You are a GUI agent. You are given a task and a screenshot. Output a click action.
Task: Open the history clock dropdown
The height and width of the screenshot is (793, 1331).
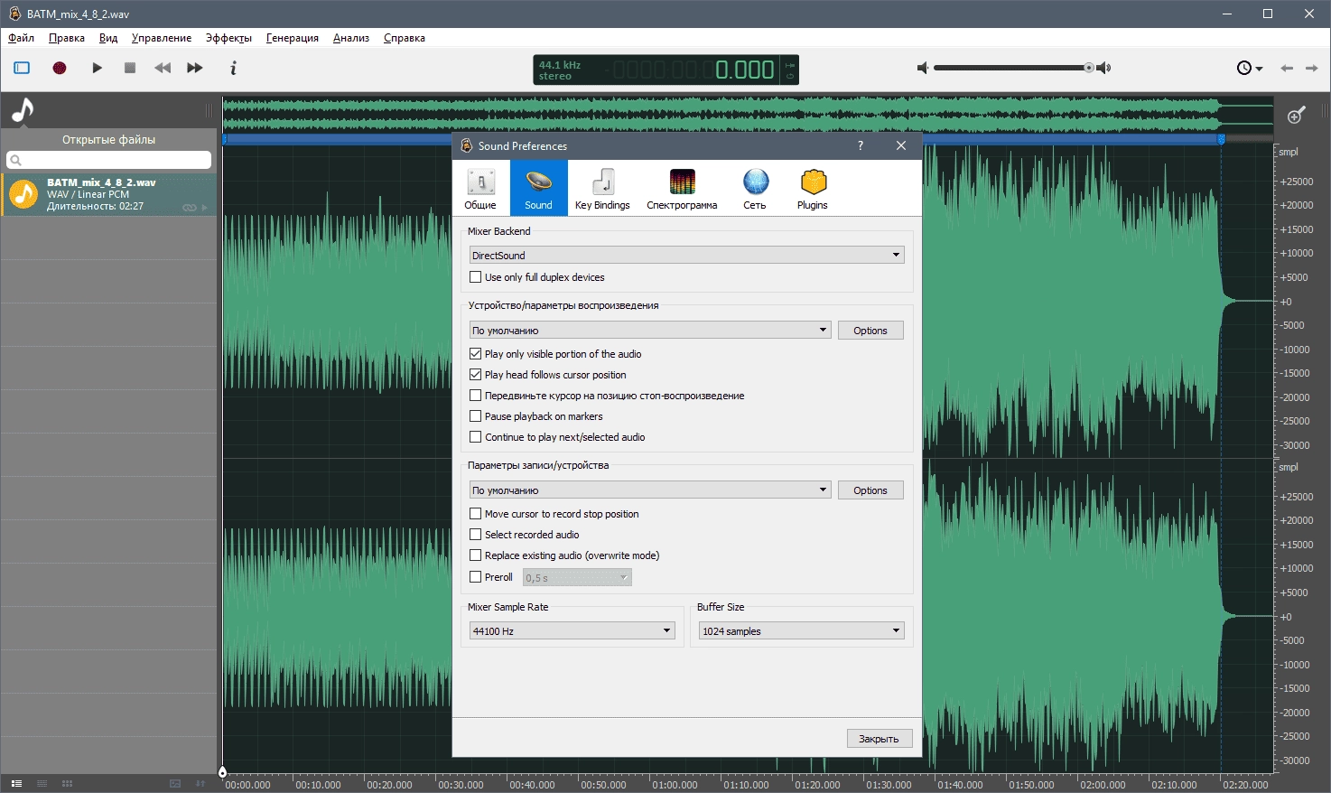[x=1249, y=68]
